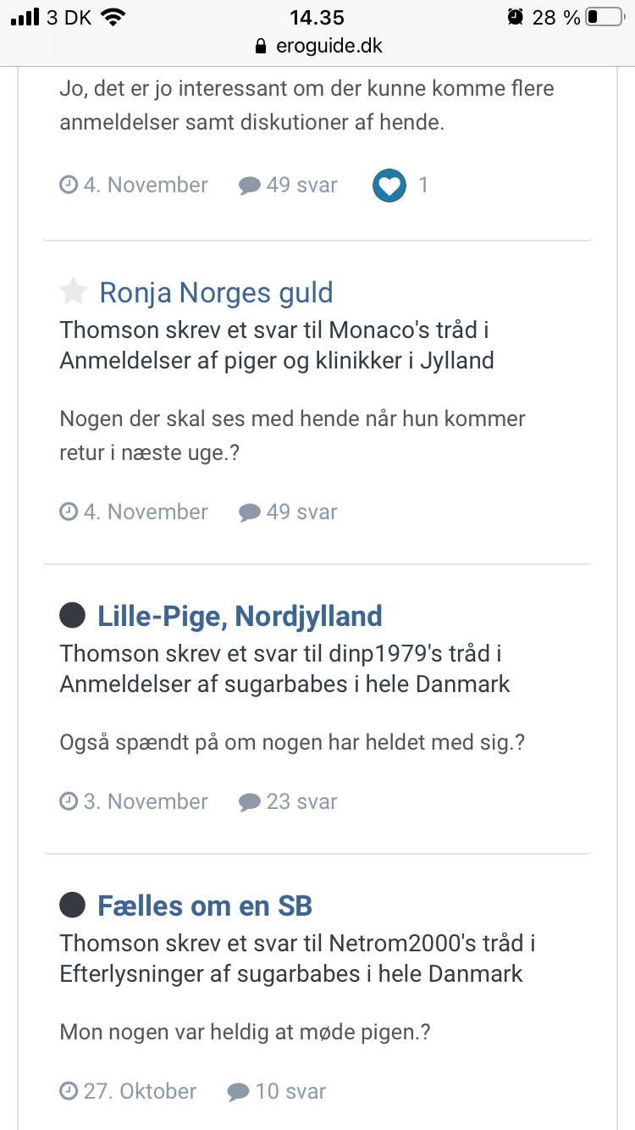Tap the clock icon in Ronja Norges guld post
635x1130 pixels.
click(x=69, y=512)
